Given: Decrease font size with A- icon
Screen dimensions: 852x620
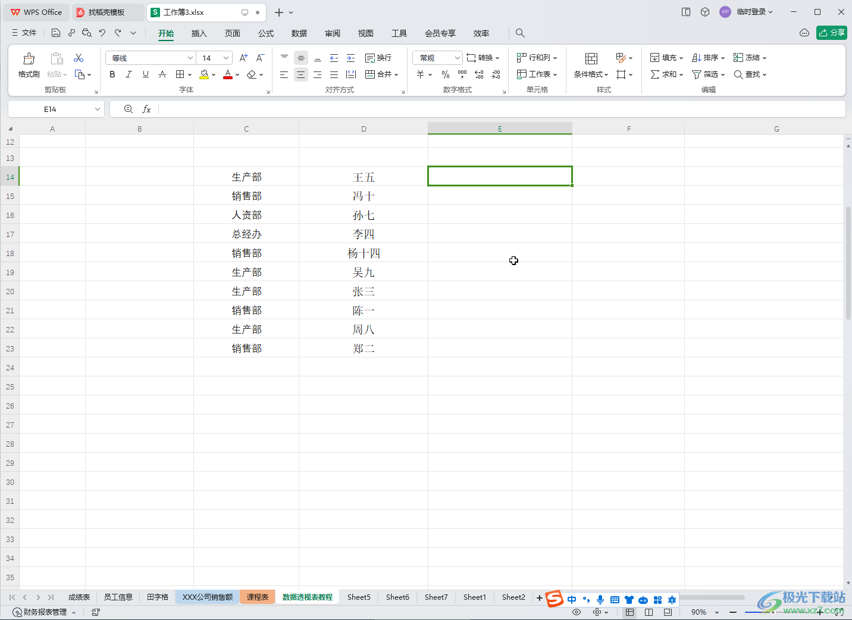Looking at the screenshot, I should [x=260, y=58].
